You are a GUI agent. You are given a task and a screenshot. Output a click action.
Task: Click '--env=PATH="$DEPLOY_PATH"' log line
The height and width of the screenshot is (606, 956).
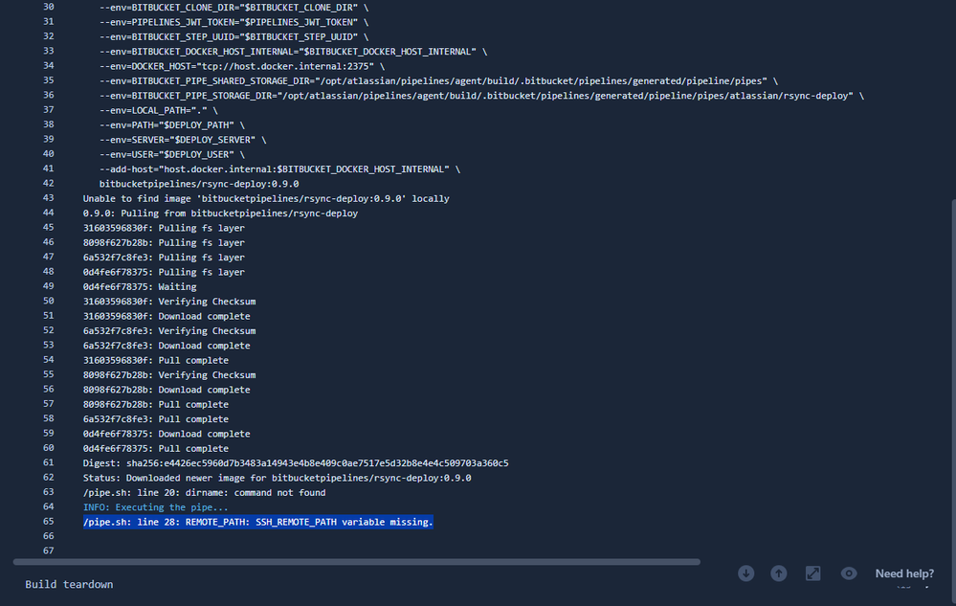pyautogui.click(x=172, y=125)
